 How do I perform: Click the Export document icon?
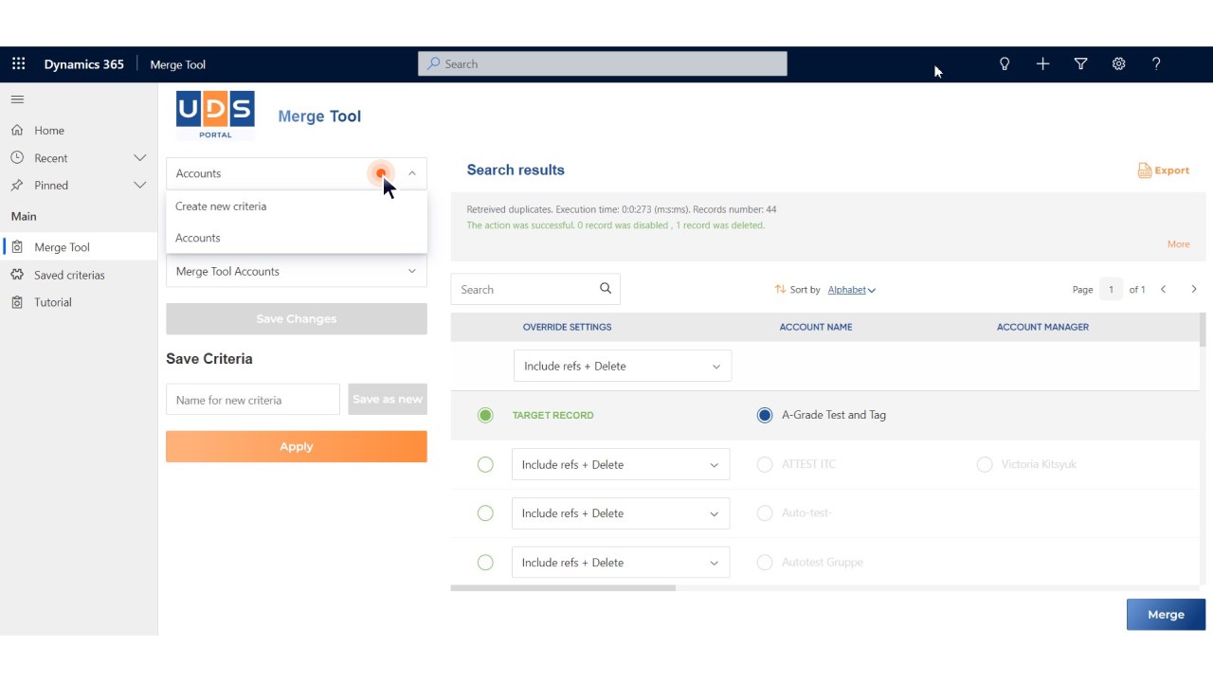pos(1145,170)
